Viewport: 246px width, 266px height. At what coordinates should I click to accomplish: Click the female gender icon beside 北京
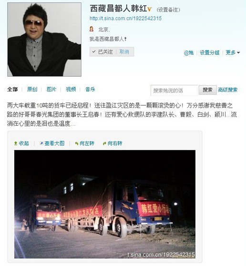pos(92,29)
